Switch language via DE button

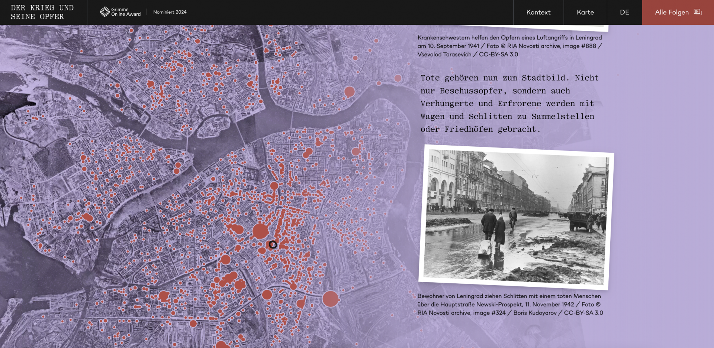624,12
